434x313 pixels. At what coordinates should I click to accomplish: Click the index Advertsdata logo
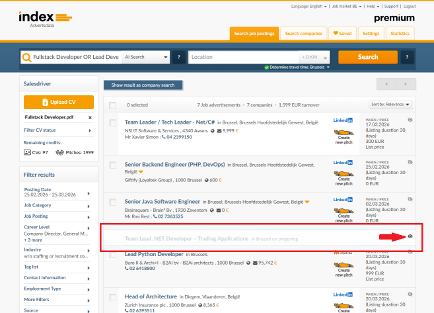point(45,19)
